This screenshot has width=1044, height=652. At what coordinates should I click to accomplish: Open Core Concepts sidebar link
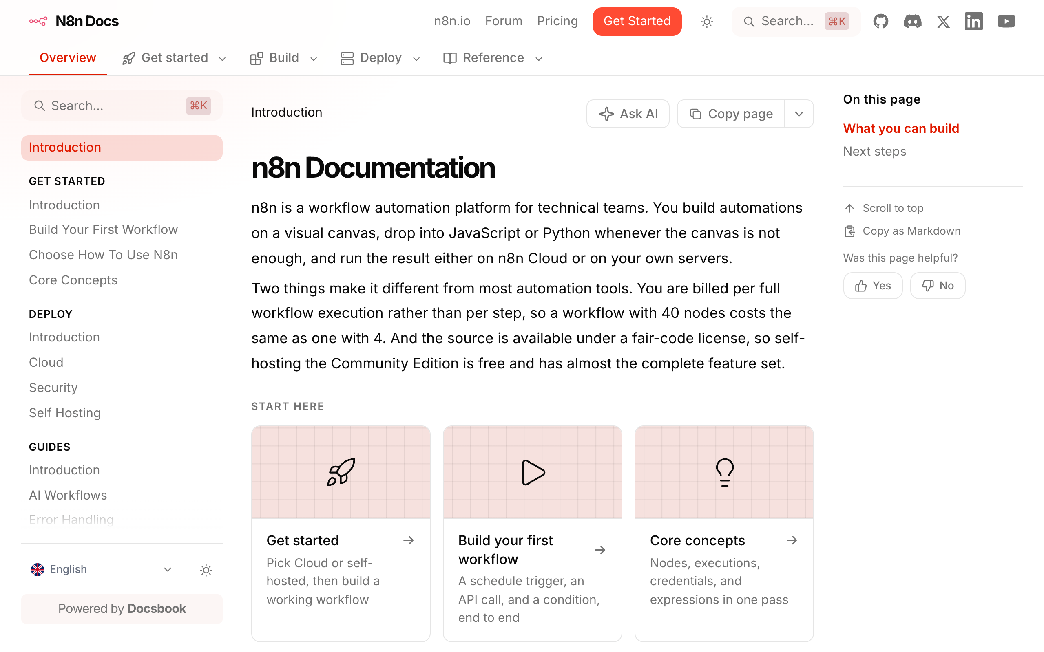pos(73,280)
